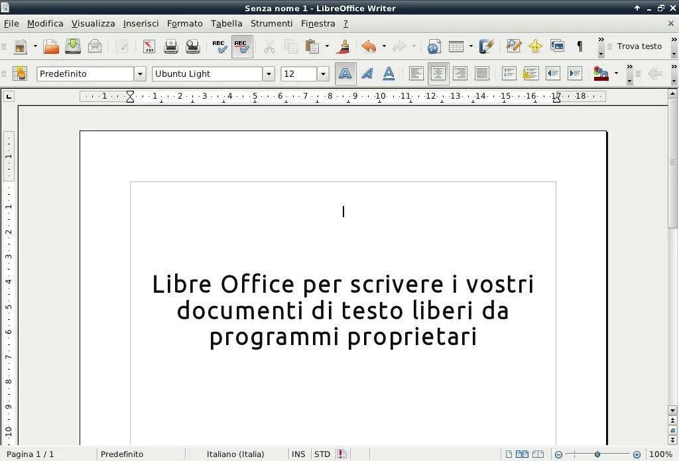679x461 pixels.
Task: Click the document modified indicator icon
Action: [x=342, y=454]
